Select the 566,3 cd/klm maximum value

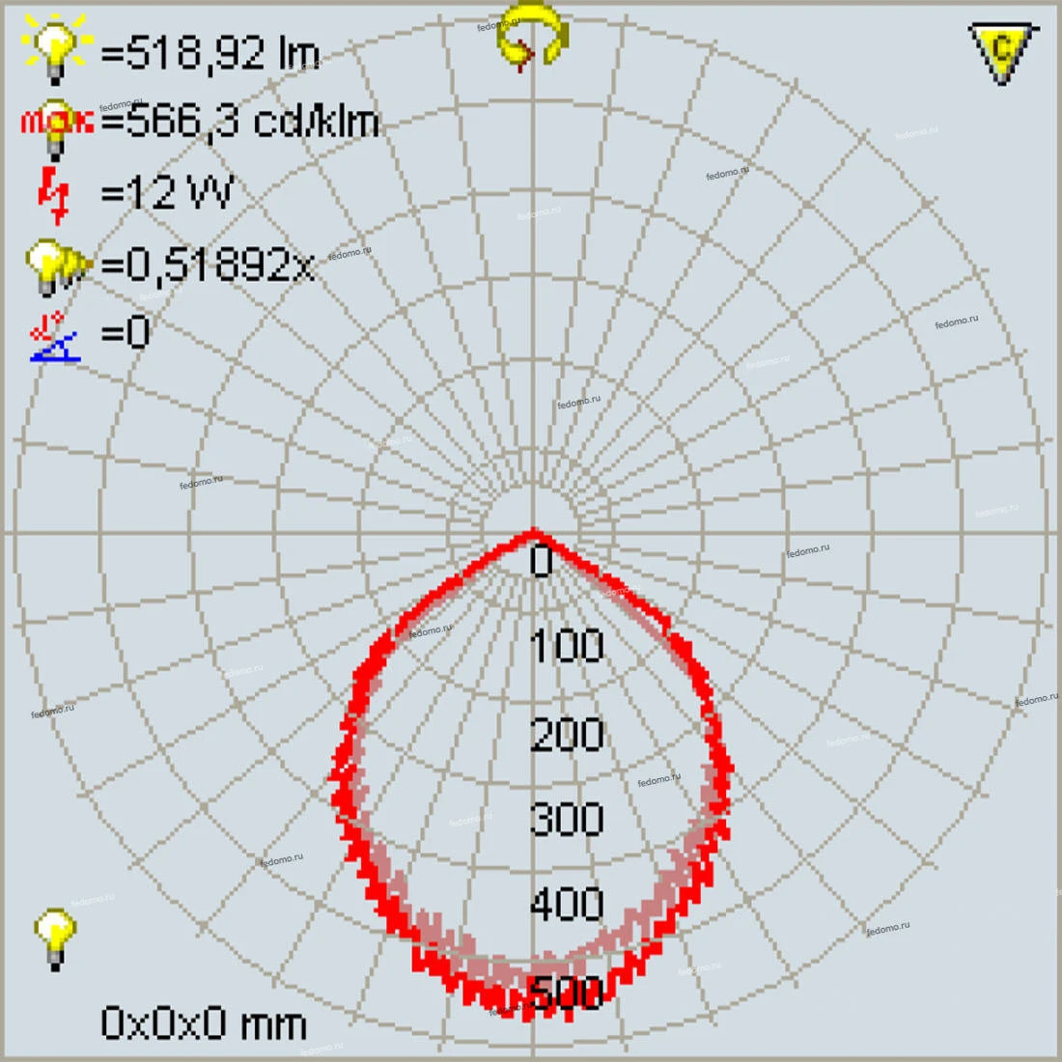click(x=239, y=123)
